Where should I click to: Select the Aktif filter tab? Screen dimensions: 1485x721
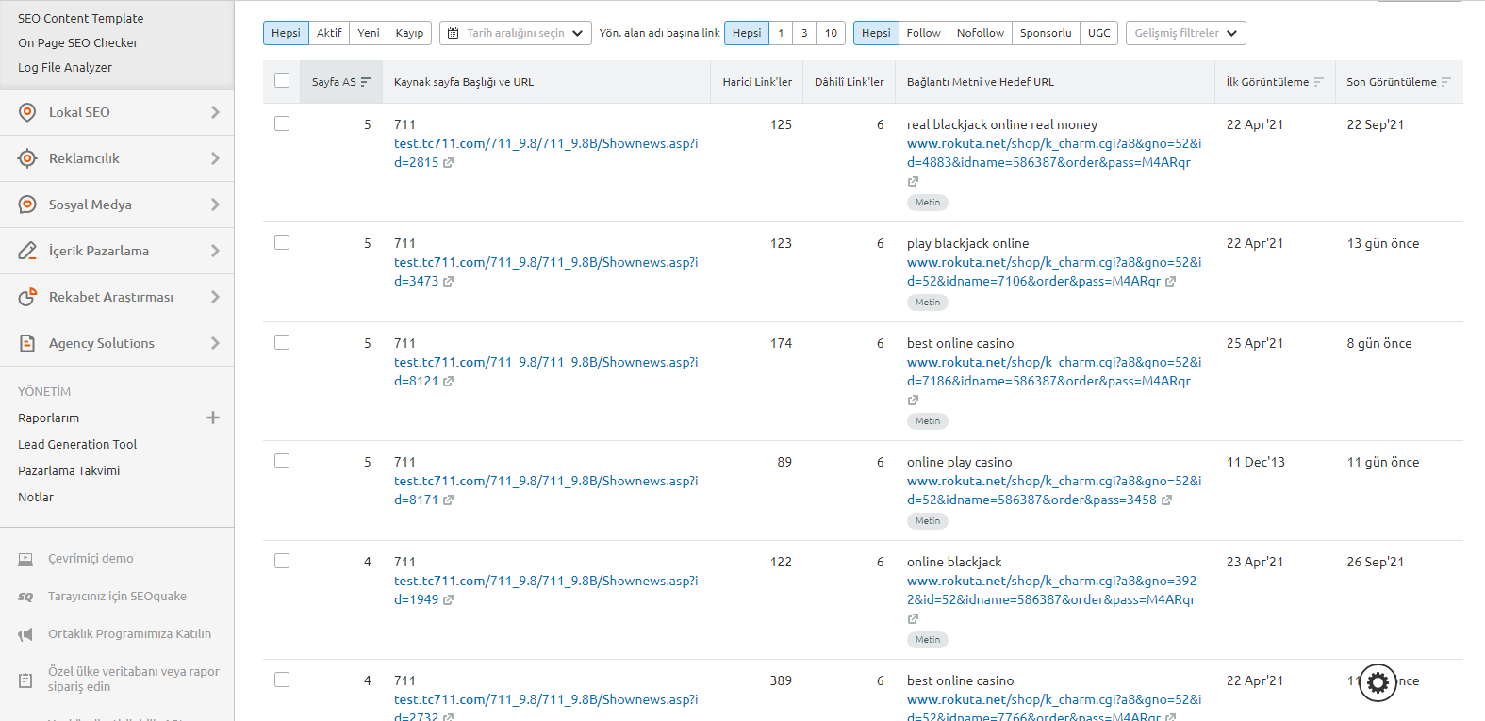(x=329, y=33)
